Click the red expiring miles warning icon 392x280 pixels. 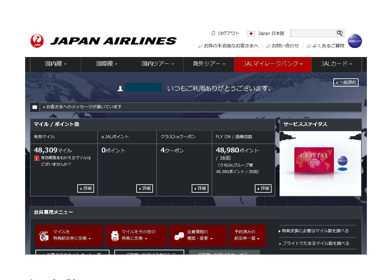coord(37,158)
